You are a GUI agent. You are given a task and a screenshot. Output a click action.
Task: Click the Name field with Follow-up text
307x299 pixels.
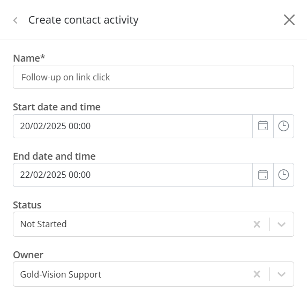[x=153, y=77]
